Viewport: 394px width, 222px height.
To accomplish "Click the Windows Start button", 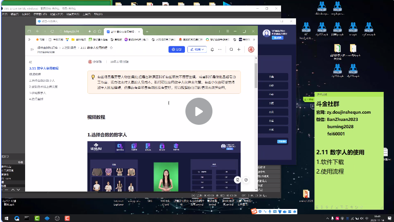I will pyautogui.click(x=7, y=218).
